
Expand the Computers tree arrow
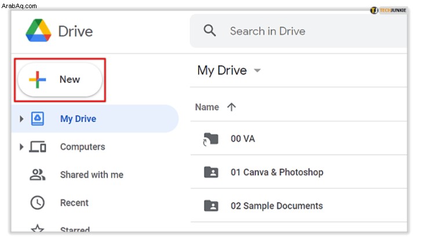[x=21, y=147]
